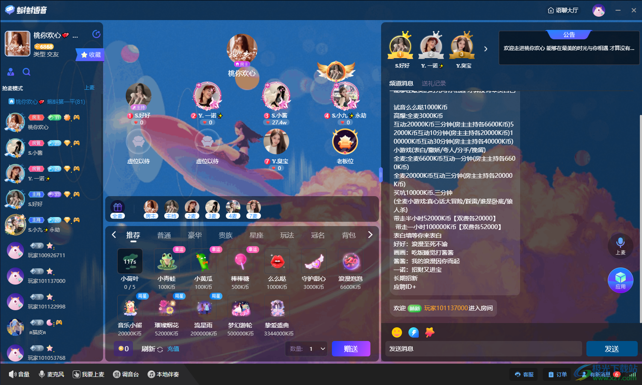
Task: Expand more gift categories with right chevron
Action: (x=370, y=235)
